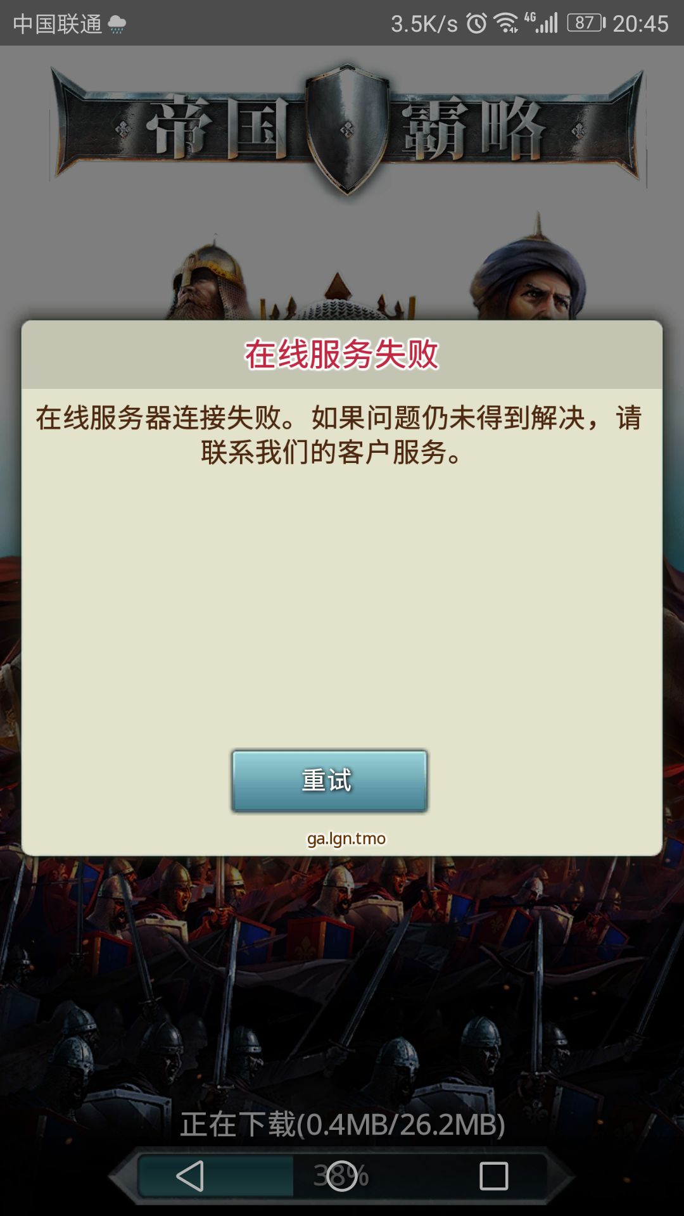
Task: Tap the Android back navigation triangle
Action: (x=190, y=1176)
